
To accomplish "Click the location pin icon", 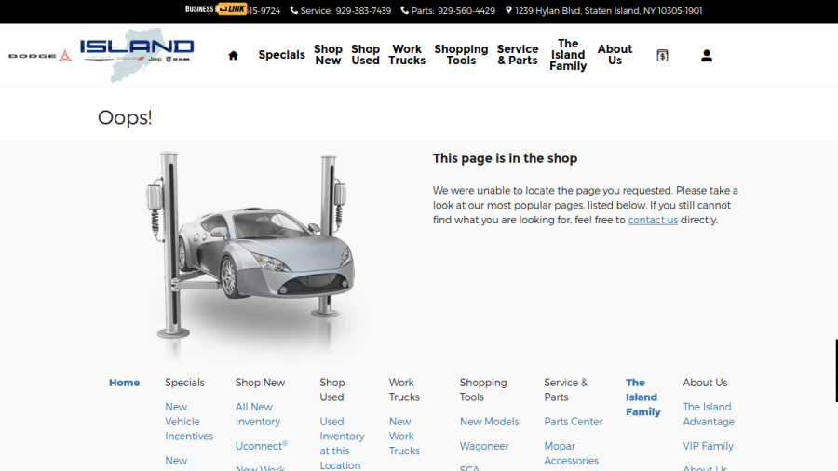I will click(x=508, y=10).
